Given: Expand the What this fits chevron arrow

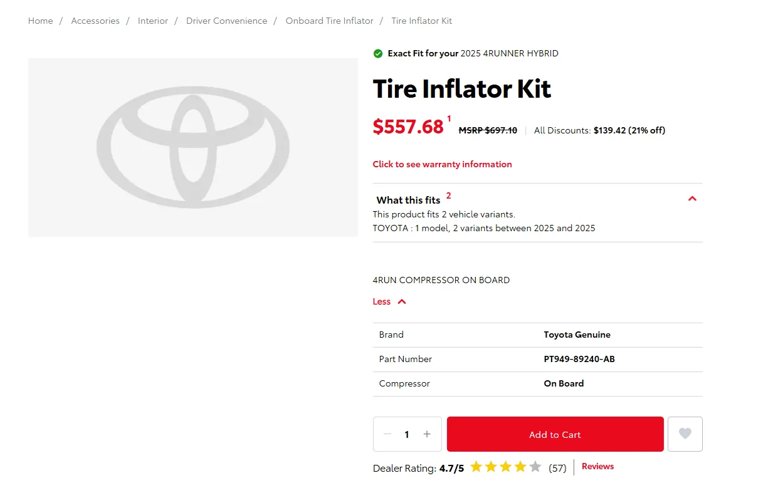Looking at the screenshot, I should (x=692, y=199).
